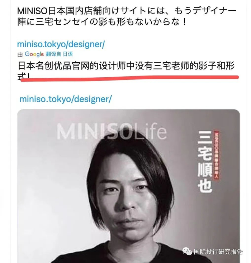Click the red hand-drawn underline stroke
Screen dimensions: 251x263
(129, 78)
